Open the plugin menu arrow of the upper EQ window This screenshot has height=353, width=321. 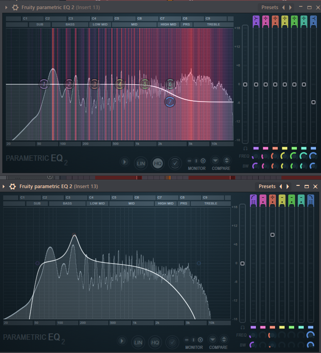6,7
